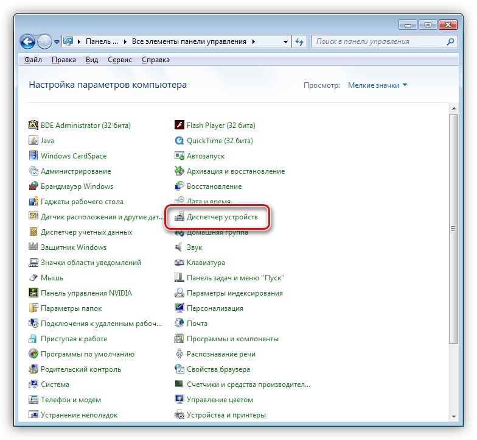This screenshot has width=477, height=440.
Task: Expand the address bar history dropdown
Action: (x=285, y=41)
